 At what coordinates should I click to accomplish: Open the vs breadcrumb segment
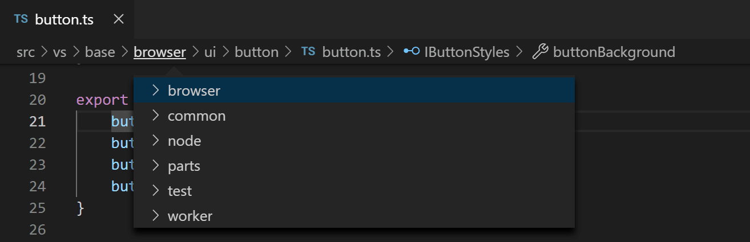60,52
